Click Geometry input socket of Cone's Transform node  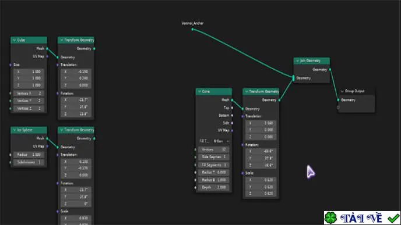(242, 109)
